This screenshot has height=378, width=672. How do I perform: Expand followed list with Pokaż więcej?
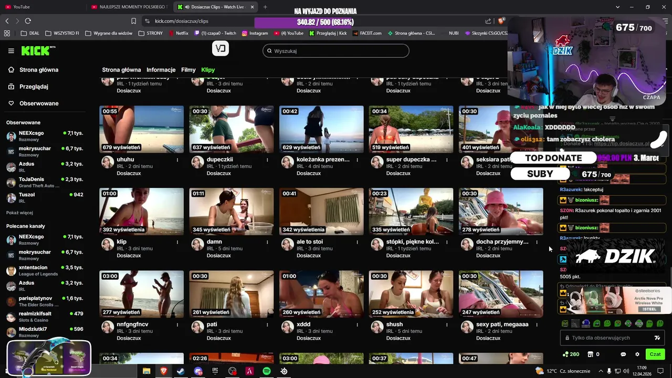(x=19, y=213)
